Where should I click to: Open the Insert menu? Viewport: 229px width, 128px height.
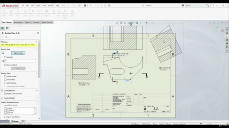tap(38, 6)
